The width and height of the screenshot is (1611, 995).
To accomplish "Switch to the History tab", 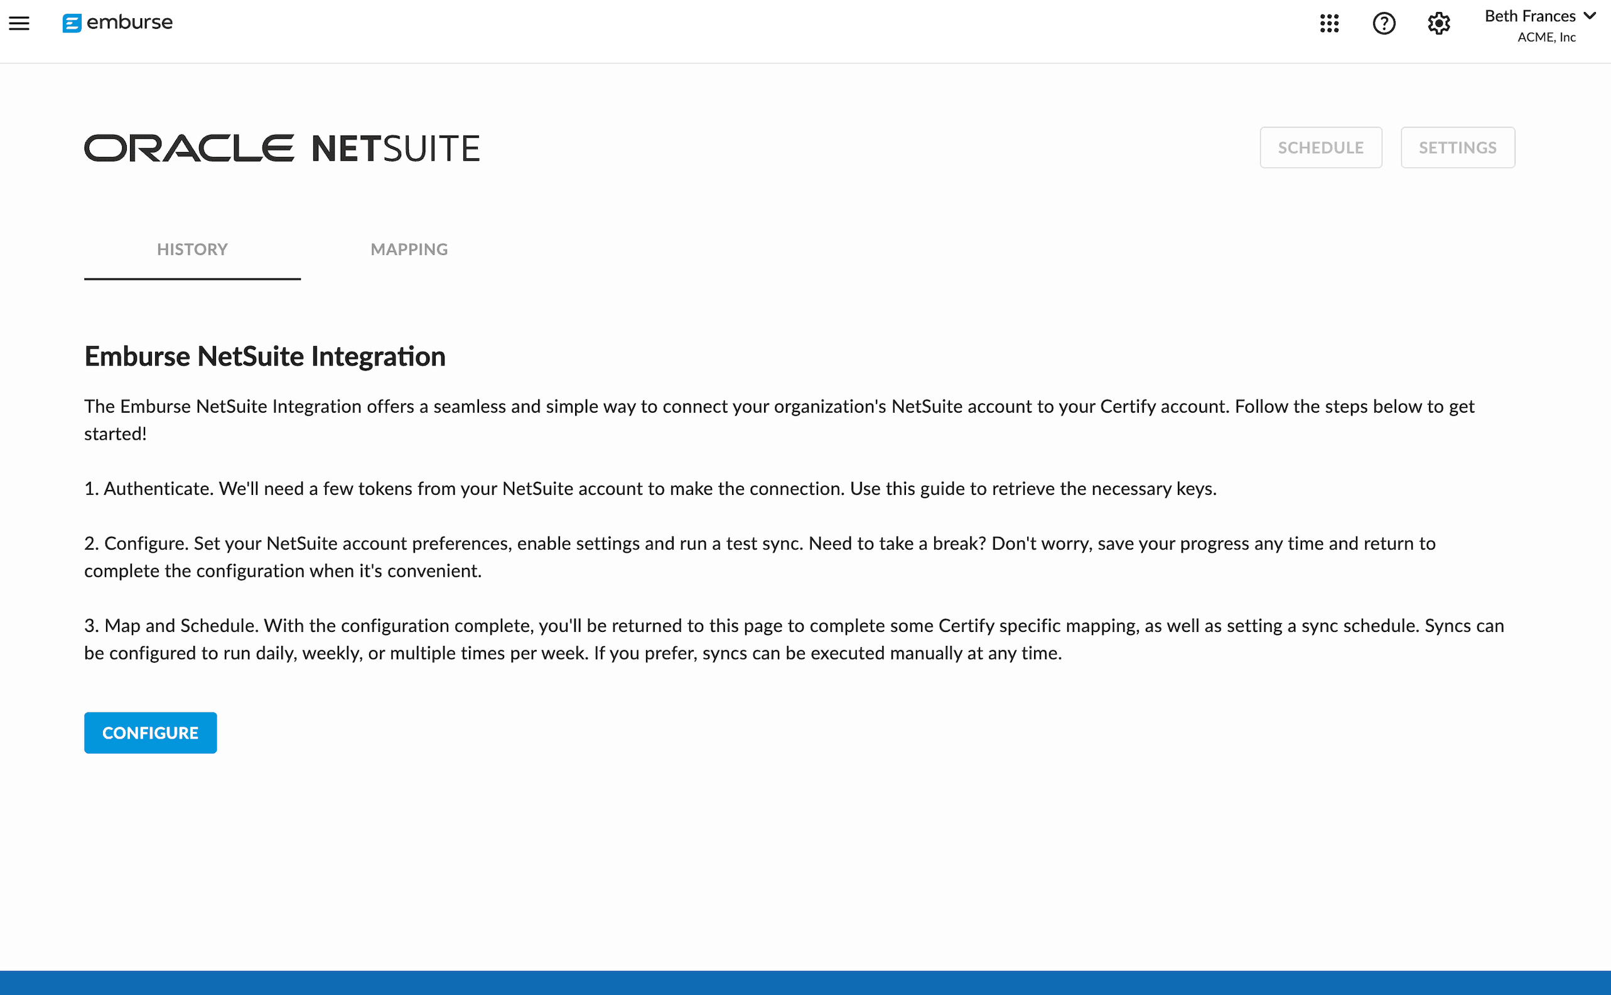I will tap(192, 249).
